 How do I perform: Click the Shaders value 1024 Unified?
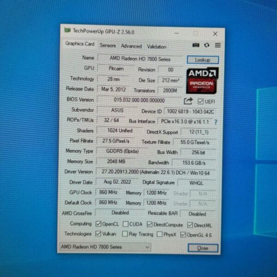(120, 131)
